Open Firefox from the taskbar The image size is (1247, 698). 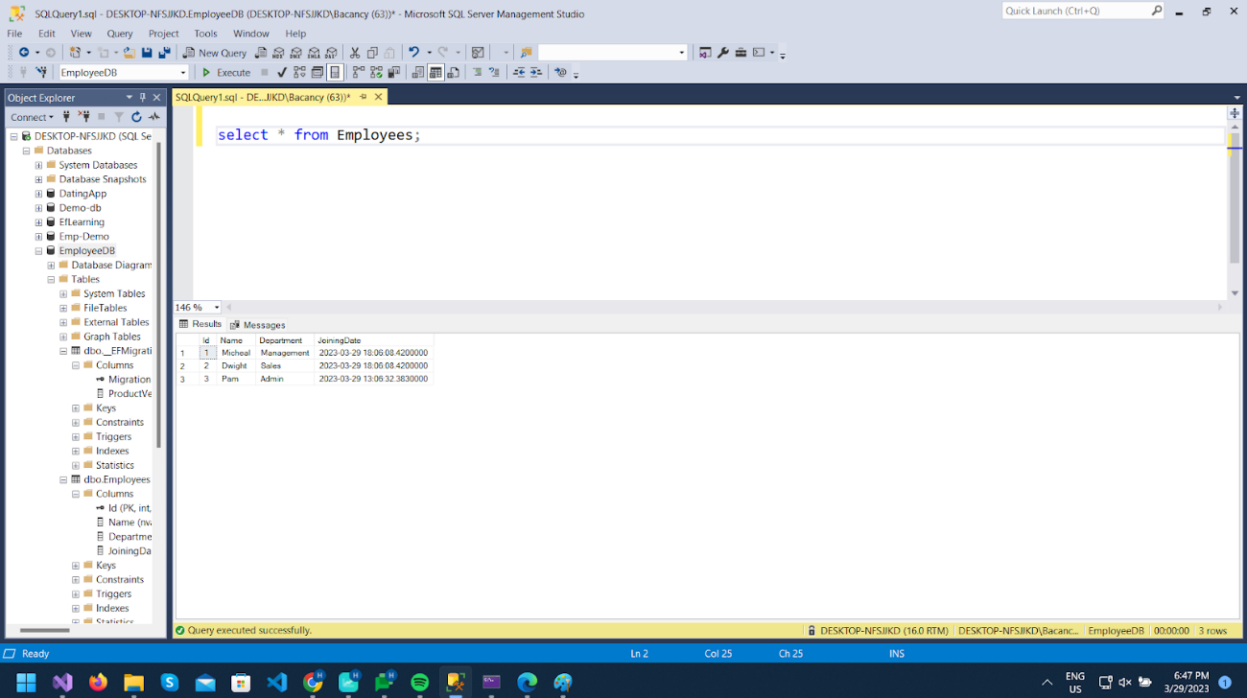98,683
